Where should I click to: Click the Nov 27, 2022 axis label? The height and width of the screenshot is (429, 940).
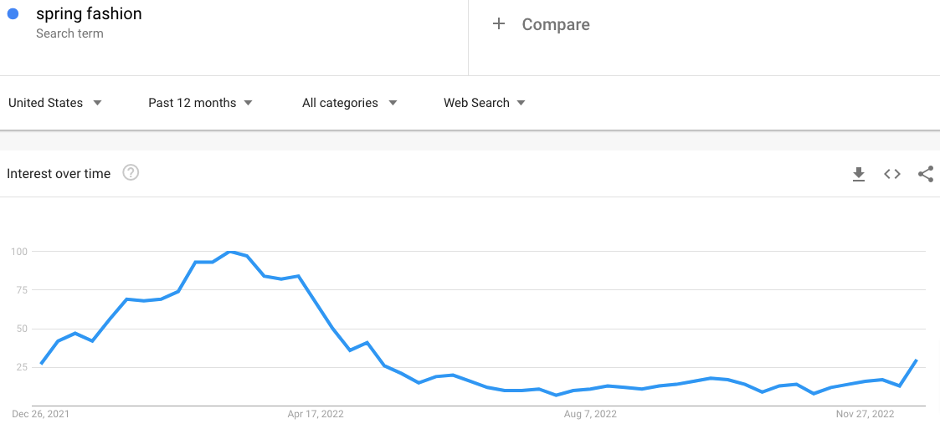[x=866, y=414]
